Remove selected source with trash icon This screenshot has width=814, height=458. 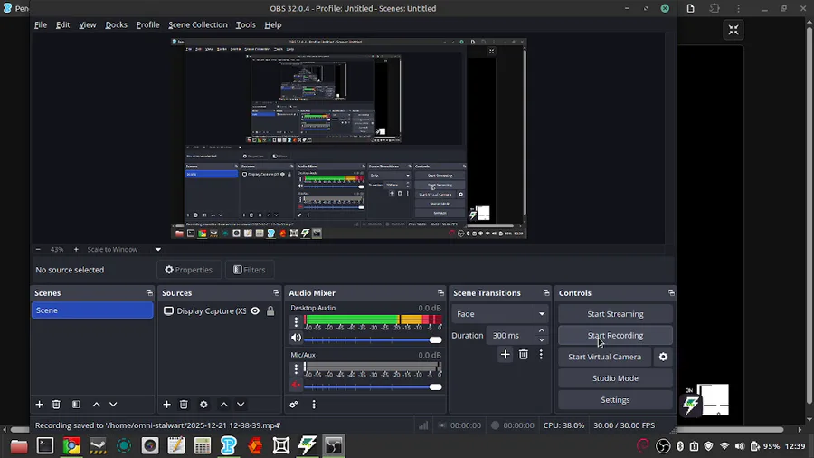click(x=184, y=404)
